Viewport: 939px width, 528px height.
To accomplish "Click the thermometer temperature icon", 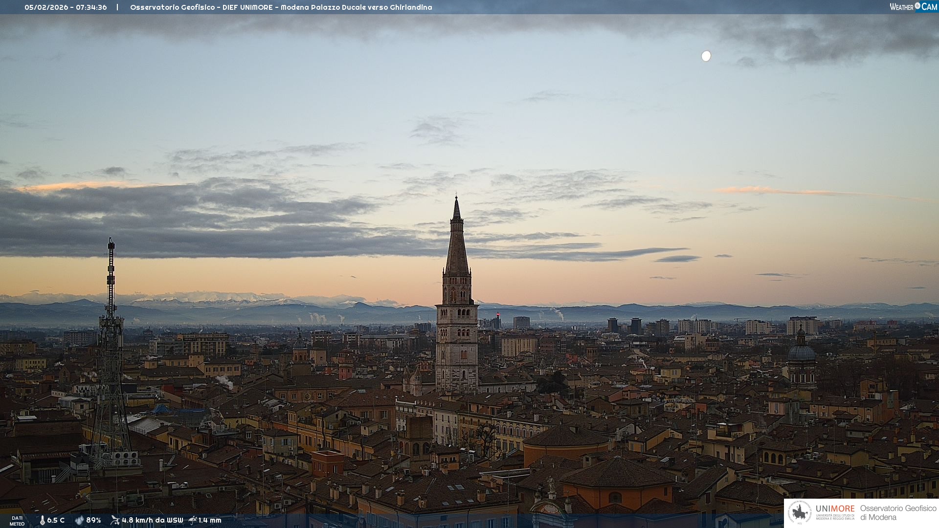I will click(42, 520).
